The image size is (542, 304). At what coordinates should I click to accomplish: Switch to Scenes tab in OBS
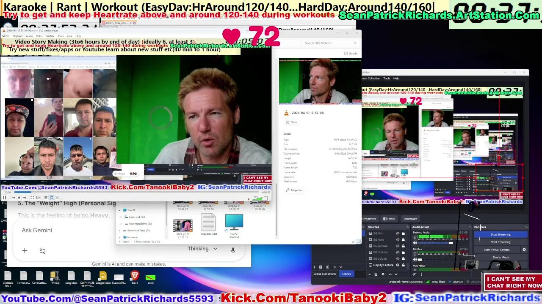click(x=346, y=274)
